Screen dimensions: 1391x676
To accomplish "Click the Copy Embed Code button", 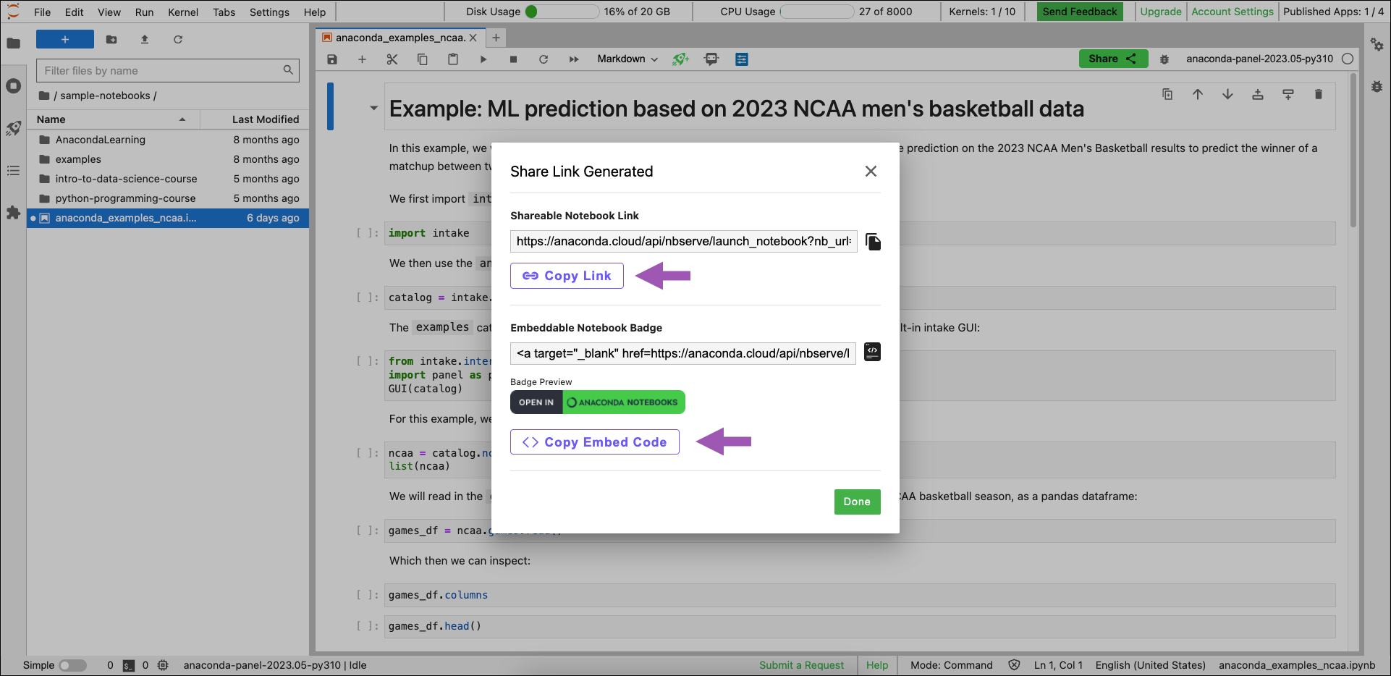I will point(595,442).
